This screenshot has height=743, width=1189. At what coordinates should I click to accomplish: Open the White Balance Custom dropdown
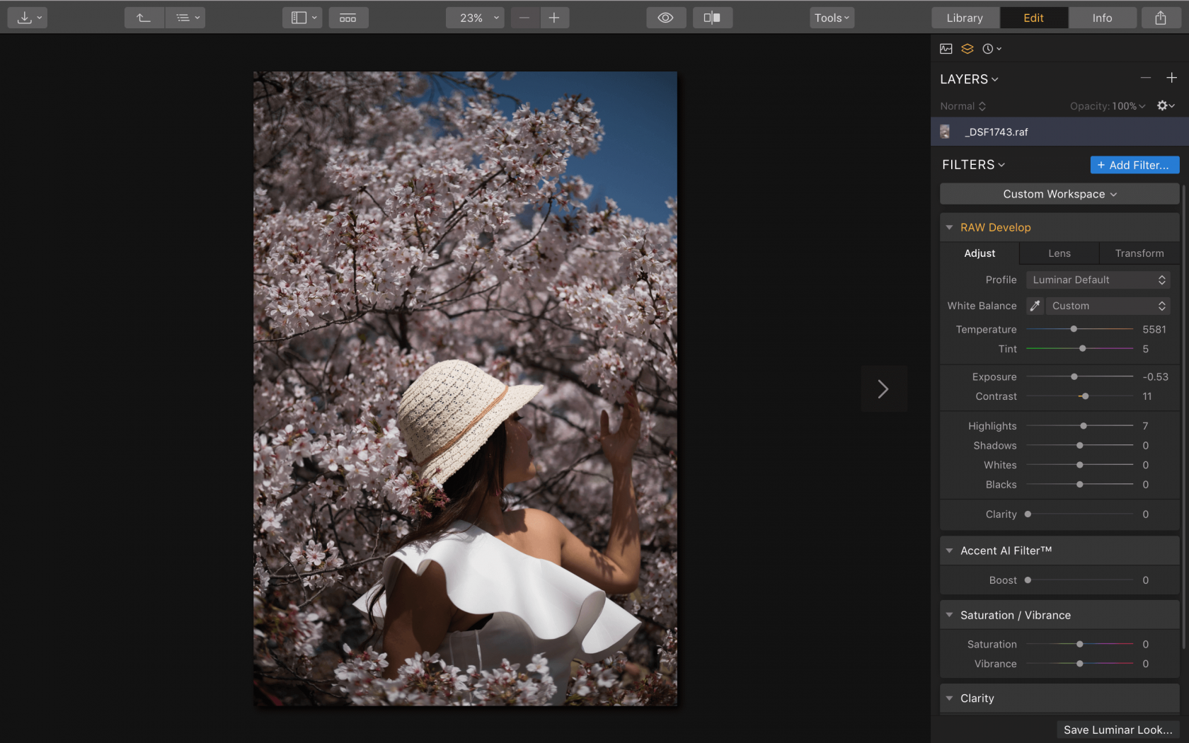click(x=1108, y=306)
